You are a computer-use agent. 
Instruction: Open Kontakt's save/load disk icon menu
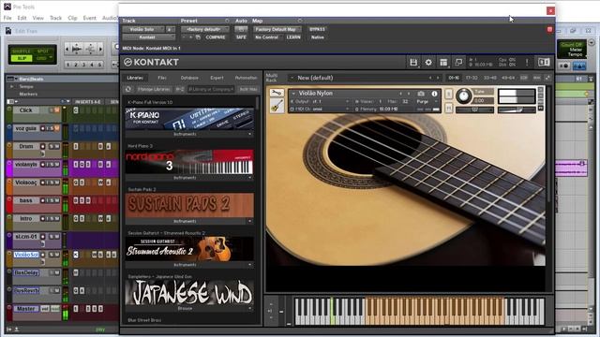click(413, 63)
